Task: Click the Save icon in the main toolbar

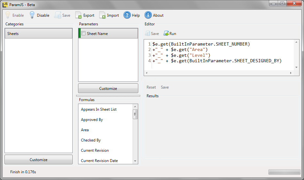Action: click(58, 15)
